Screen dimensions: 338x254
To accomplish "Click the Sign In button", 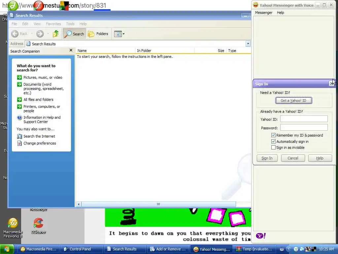I will (267, 158).
